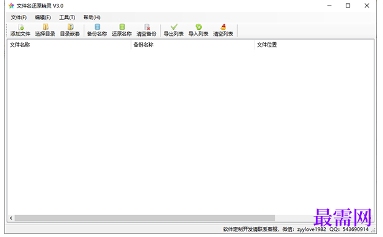Image resolution: width=383 pixels, height=237 pixels.
Task: Click the 清空列表 (clear list) red icon
Action: [223, 27]
